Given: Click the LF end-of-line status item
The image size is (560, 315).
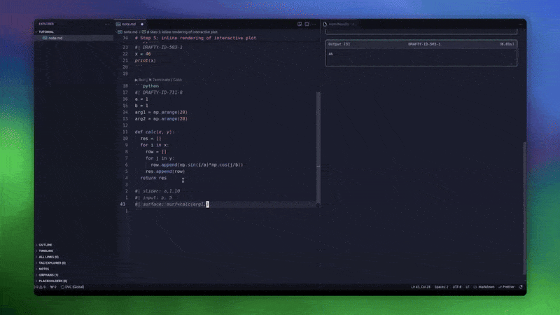Looking at the screenshot, I should point(467,287).
